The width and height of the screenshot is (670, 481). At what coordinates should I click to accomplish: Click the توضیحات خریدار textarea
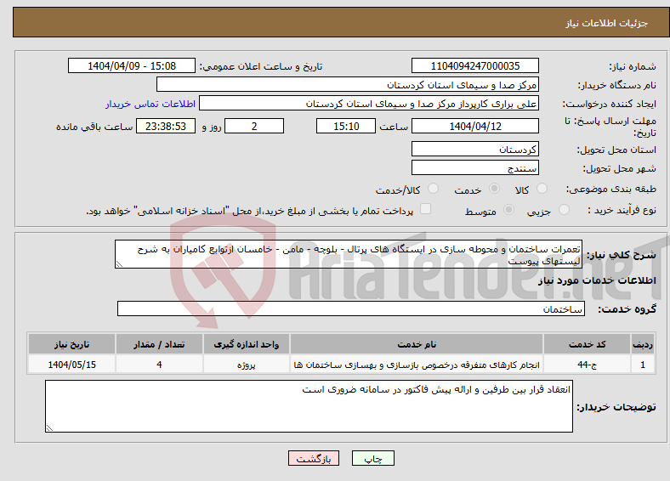click(x=309, y=406)
